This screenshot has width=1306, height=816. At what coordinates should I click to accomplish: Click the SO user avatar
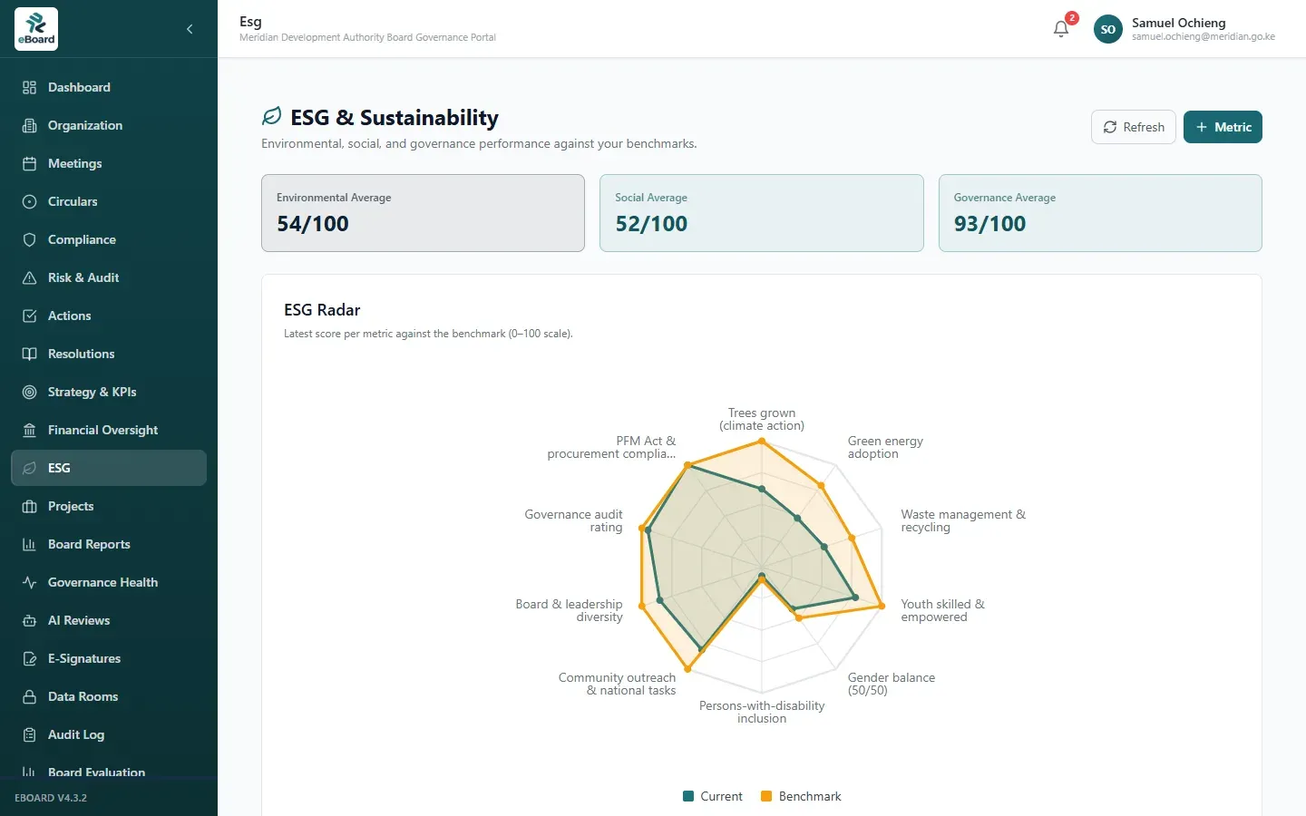(x=1107, y=29)
